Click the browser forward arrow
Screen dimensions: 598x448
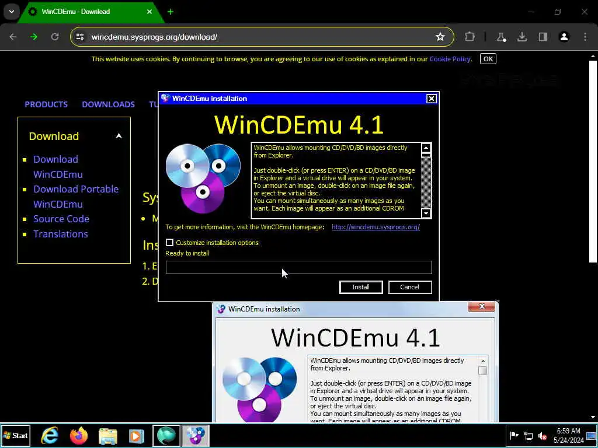(34, 37)
